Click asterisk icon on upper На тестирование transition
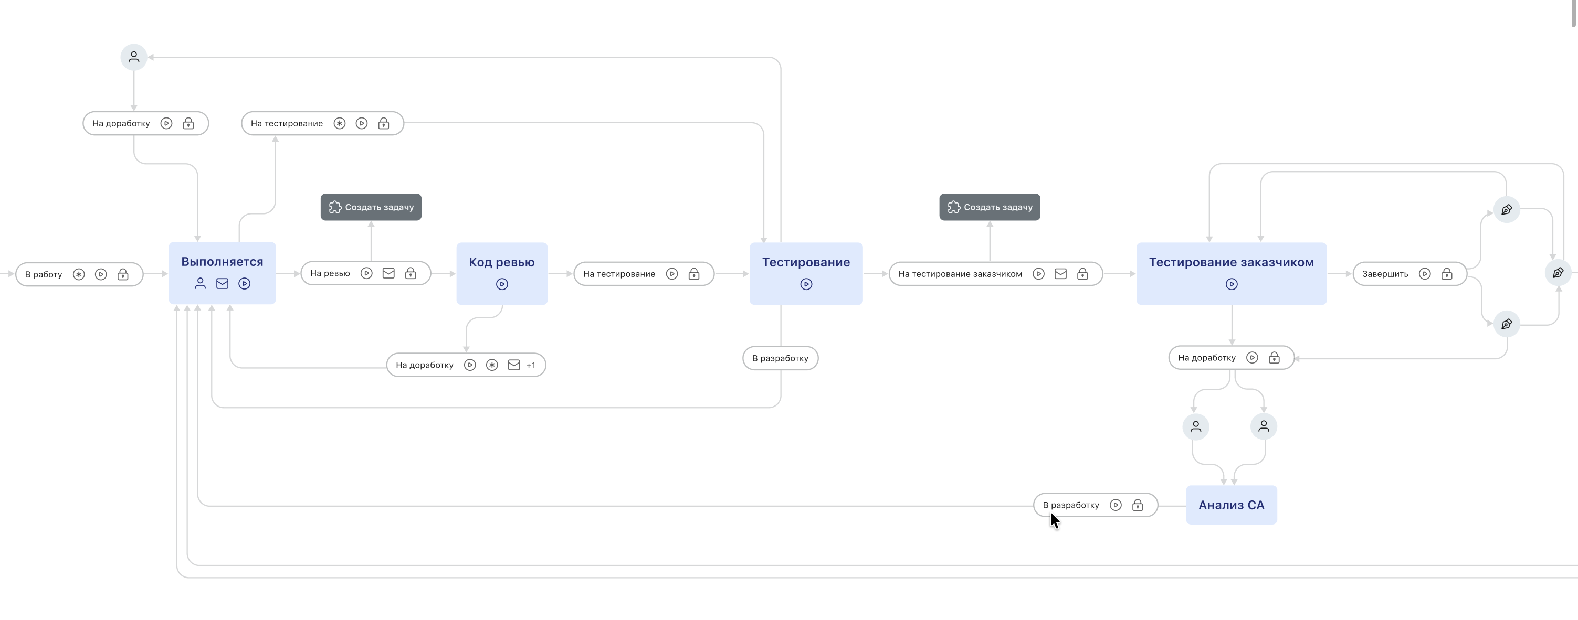The width and height of the screenshot is (1578, 620). pos(339,124)
